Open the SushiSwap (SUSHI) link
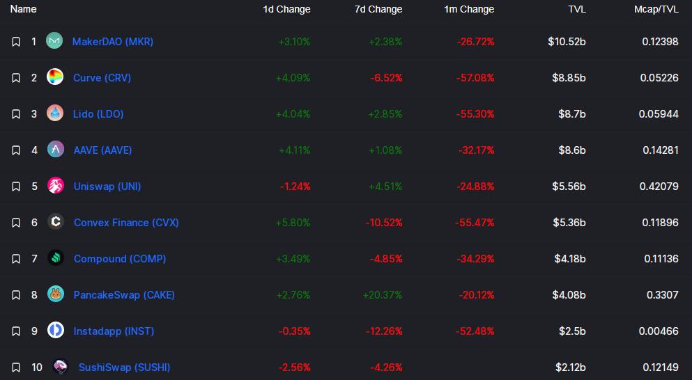 (x=124, y=367)
